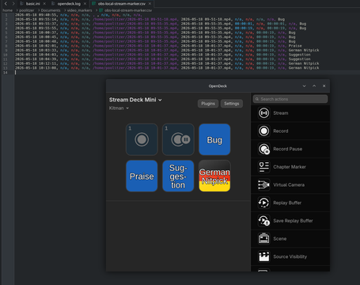
Task: Select the Source Visibility action icon
Action: [x=263, y=256]
